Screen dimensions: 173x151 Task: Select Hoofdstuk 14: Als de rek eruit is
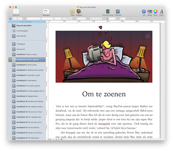coord(27,122)
